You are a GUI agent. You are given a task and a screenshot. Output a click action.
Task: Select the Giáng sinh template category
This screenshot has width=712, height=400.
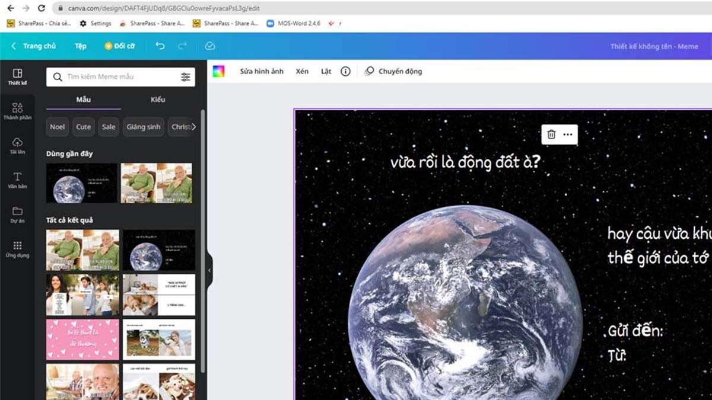(143, 127)
